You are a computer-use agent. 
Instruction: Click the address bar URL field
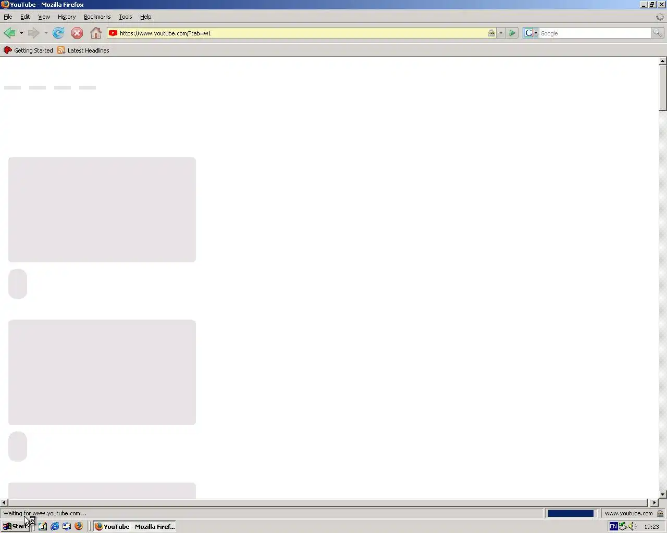click(x=302, y=33)
